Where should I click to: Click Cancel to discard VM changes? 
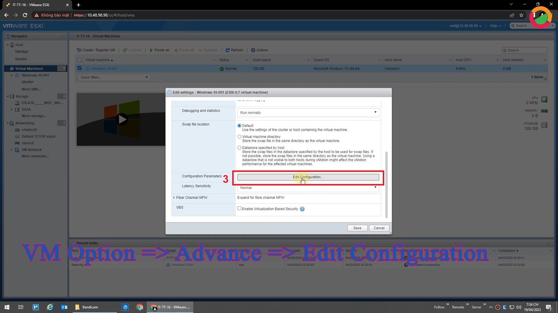click(379, 228)
